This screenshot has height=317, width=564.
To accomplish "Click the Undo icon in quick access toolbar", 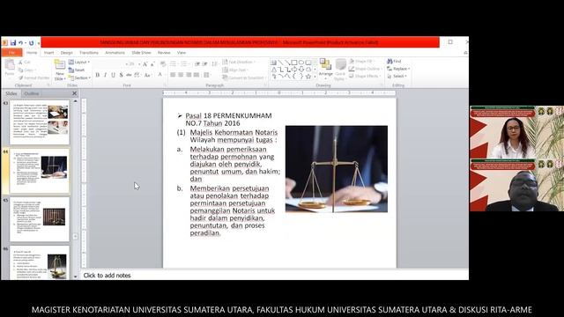I will (x=20, y=43).
